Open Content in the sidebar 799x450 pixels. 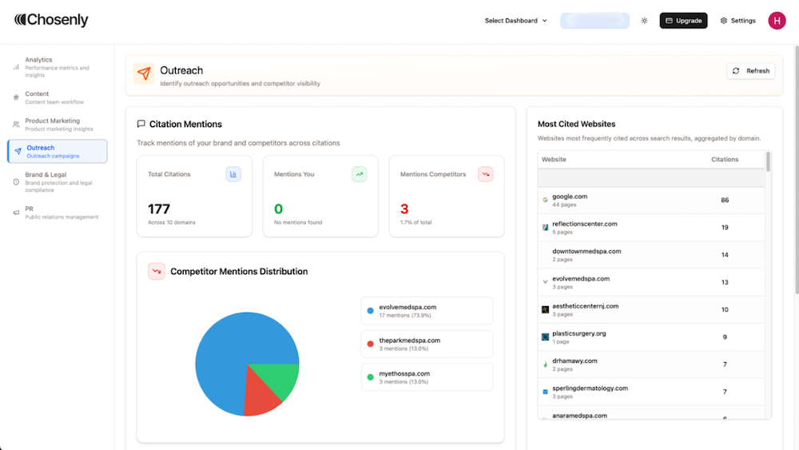pos(57,98)
